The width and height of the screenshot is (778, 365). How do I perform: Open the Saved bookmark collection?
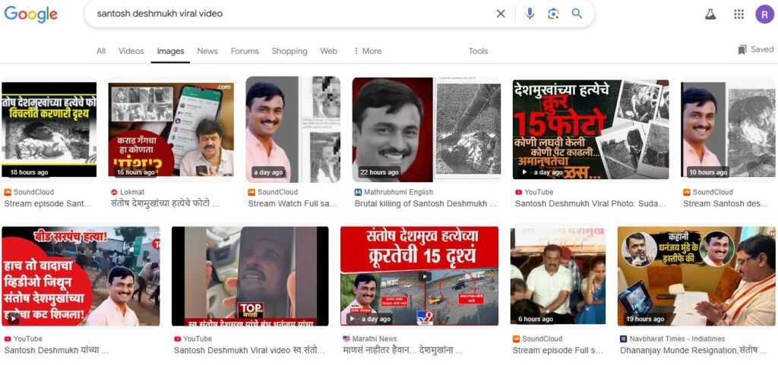coord(755,50)
